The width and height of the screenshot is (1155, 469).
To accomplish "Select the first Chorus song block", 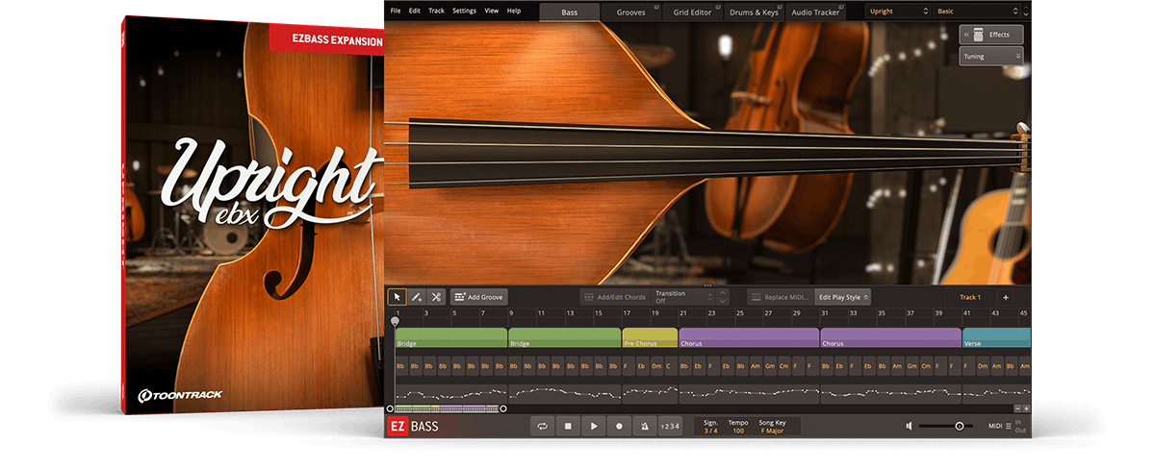I will click(x=749, y=338).
